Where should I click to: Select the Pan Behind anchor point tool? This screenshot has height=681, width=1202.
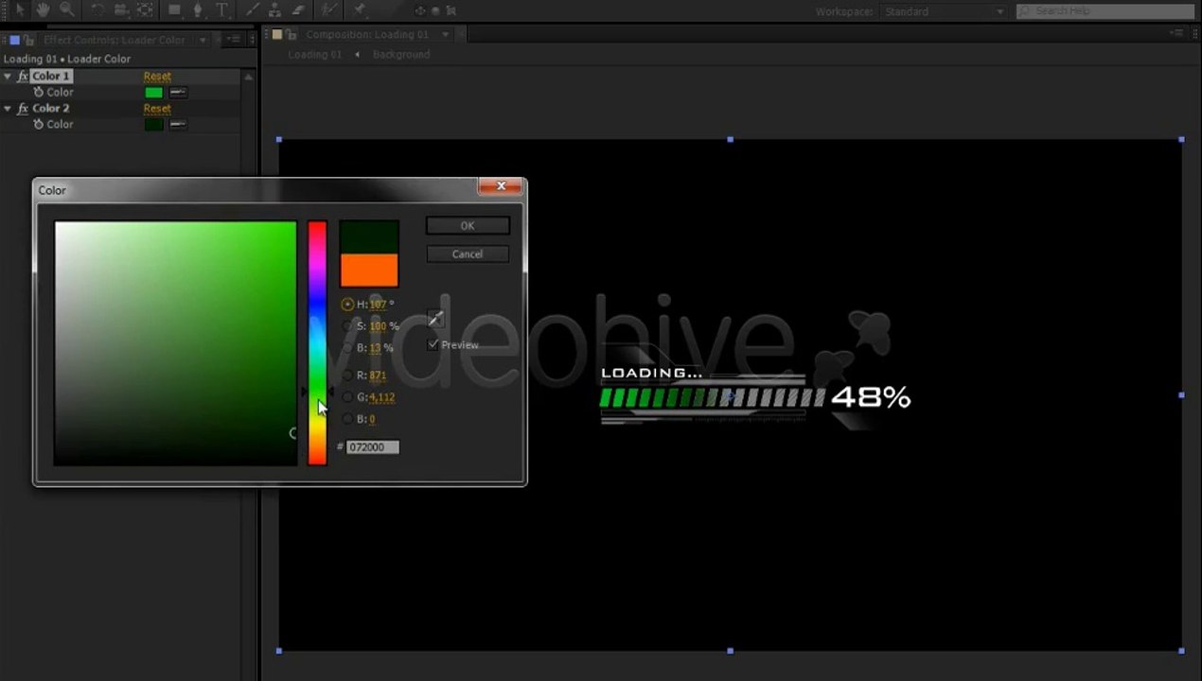click(x=145, y=10)
